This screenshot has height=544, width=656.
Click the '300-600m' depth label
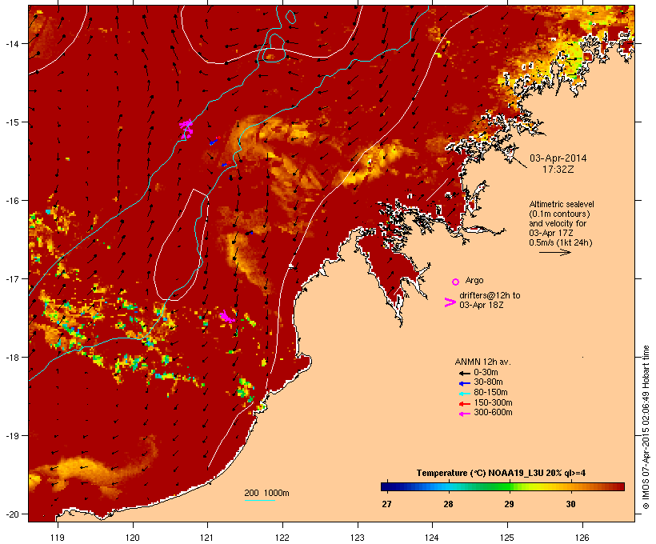pos(493,413)
